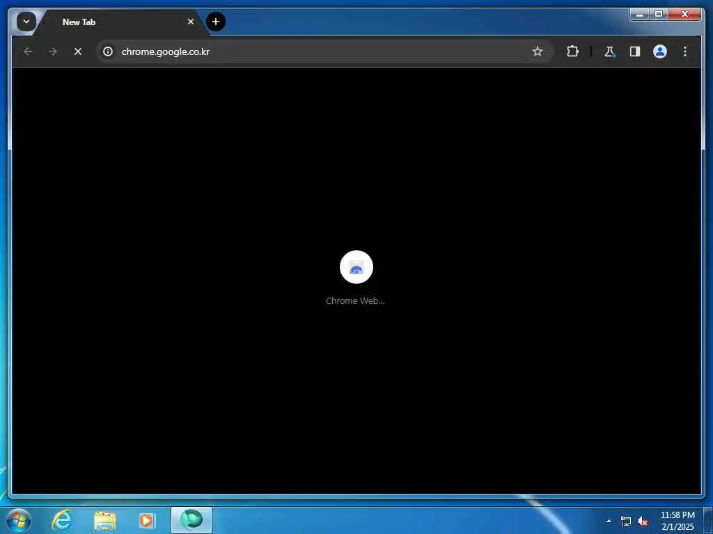Open the profile avatar menu
Screen dimensions: 713x534
pos(660,51)
